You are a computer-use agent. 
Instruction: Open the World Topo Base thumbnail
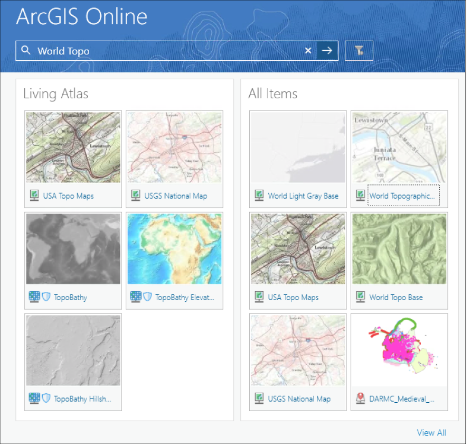399,248
